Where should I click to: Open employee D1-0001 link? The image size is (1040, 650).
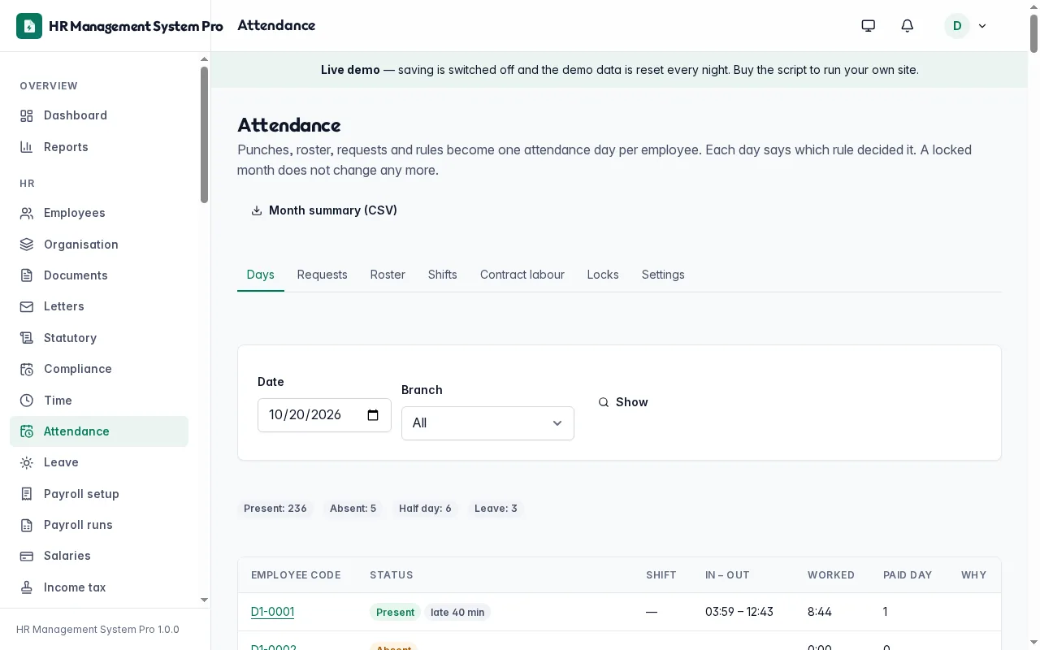(x=272, y=612)
